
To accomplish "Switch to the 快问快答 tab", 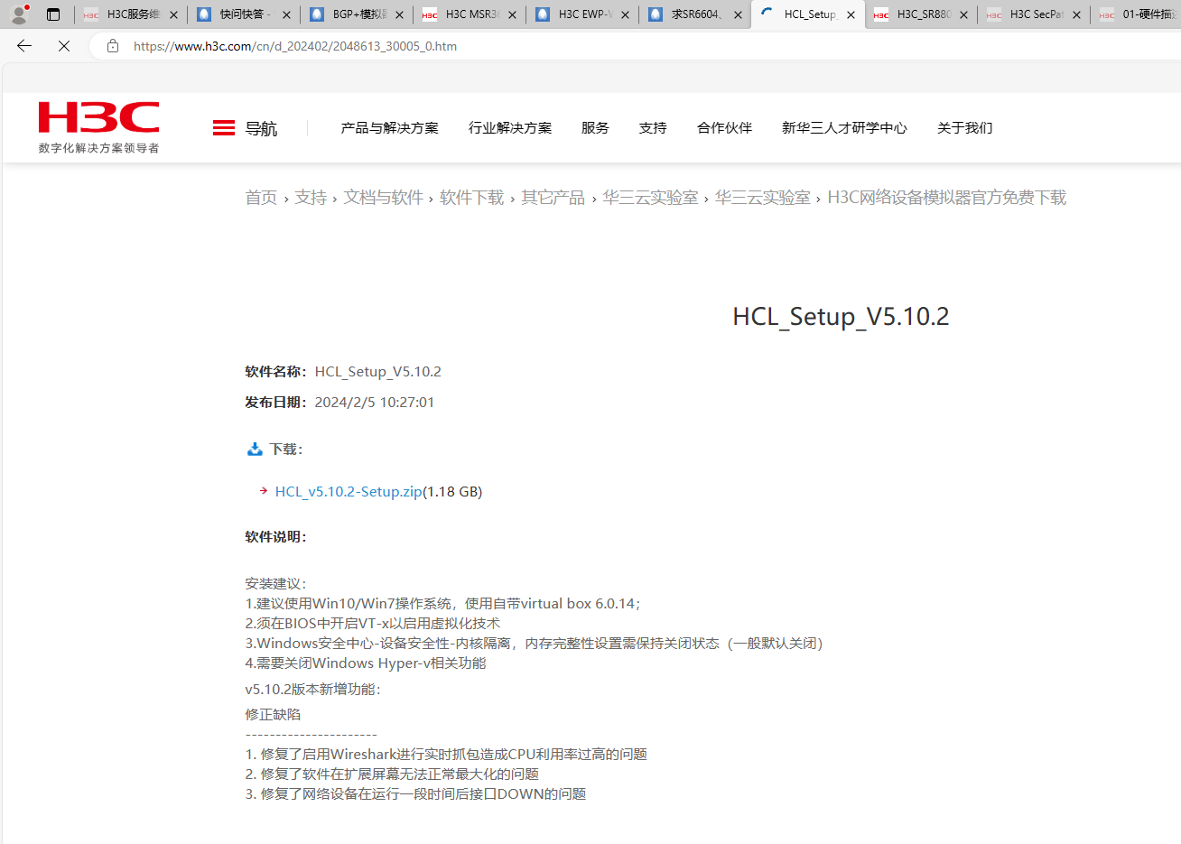I will 244,14.
